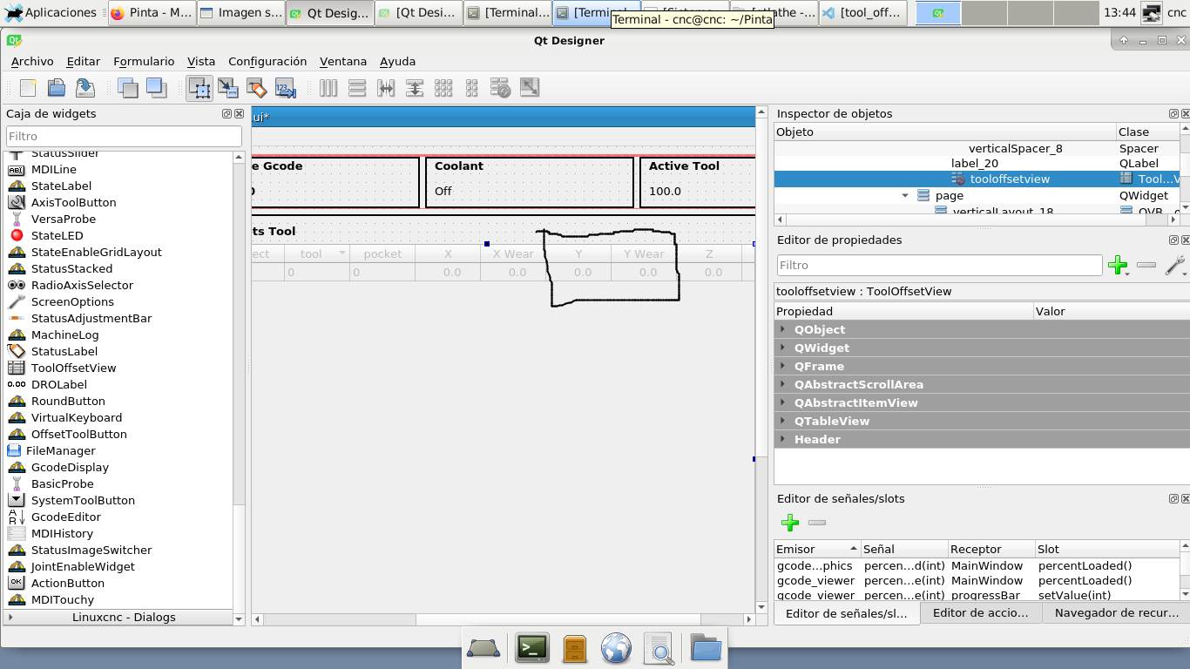1190x669 pixels.
Task: Click Lay out vertically in splitter icon
Action: [415, 87]
